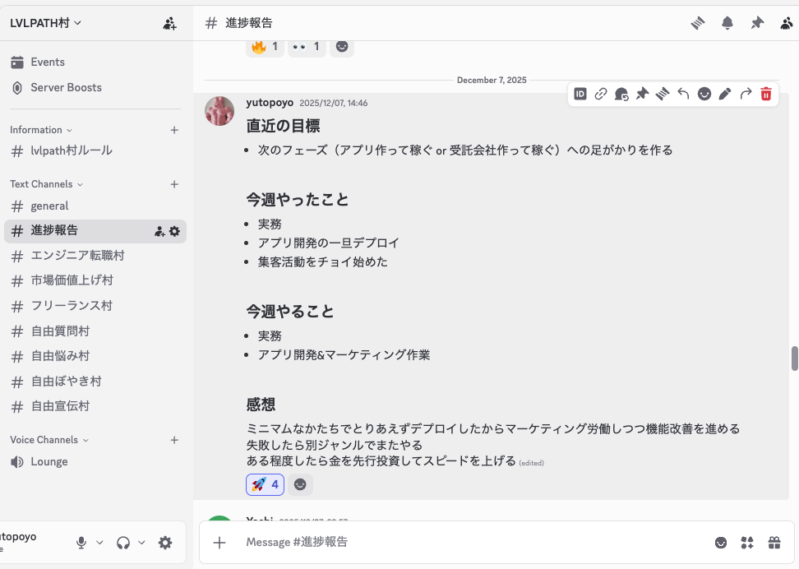Open notification settings with the bell icon
This screenshot has width=799, height=569.
tap(727, 23)
